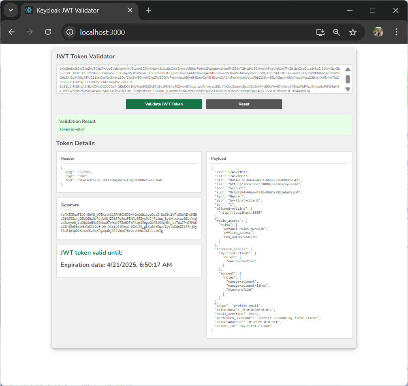
Task: Click the "clientHost" line
Action: click(245, 310)
